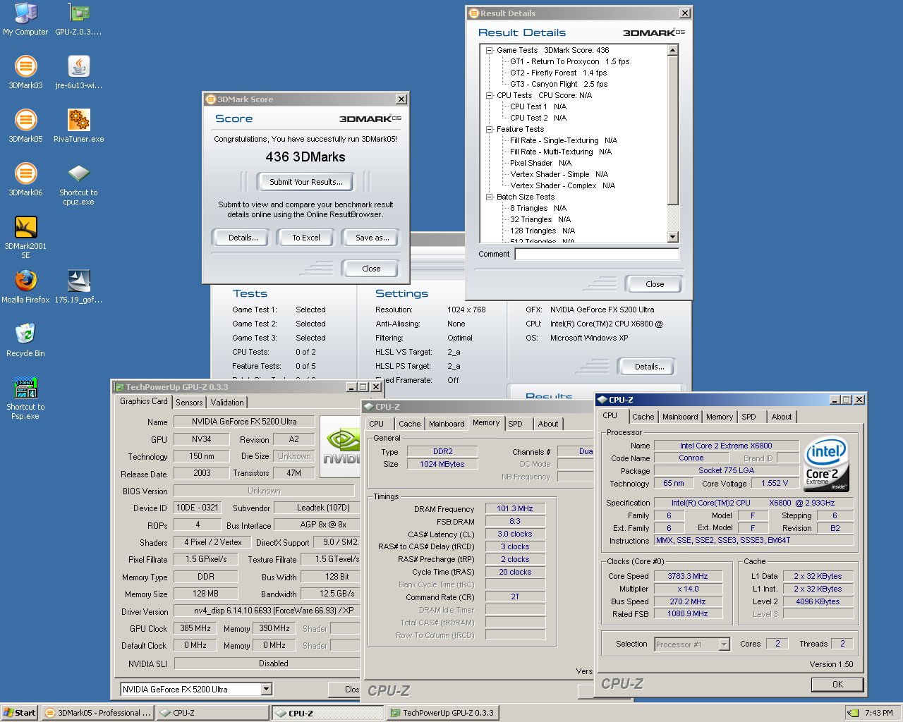Switch to first CPU-Z taskbar item
The image size is (903, 722).
pos(213,713)
